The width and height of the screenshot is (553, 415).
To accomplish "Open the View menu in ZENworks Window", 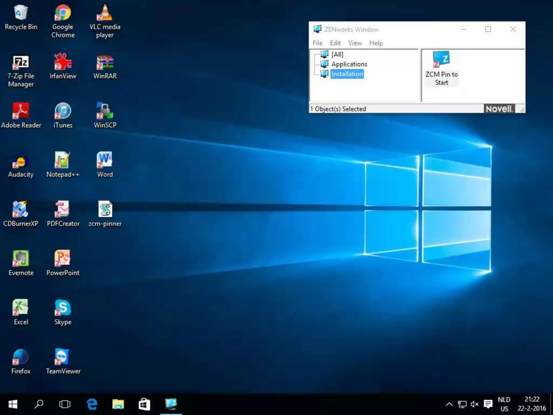I will (355, 43).
